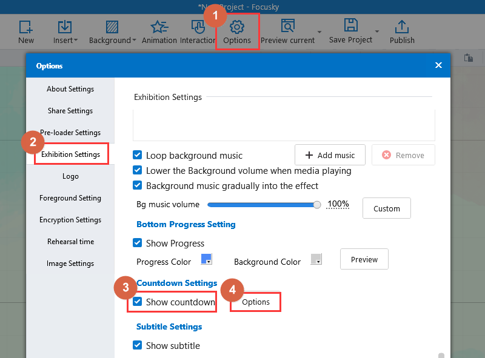485x358 pixels.
Task: Click the Bg music volume slider handle
Action: 316,205
